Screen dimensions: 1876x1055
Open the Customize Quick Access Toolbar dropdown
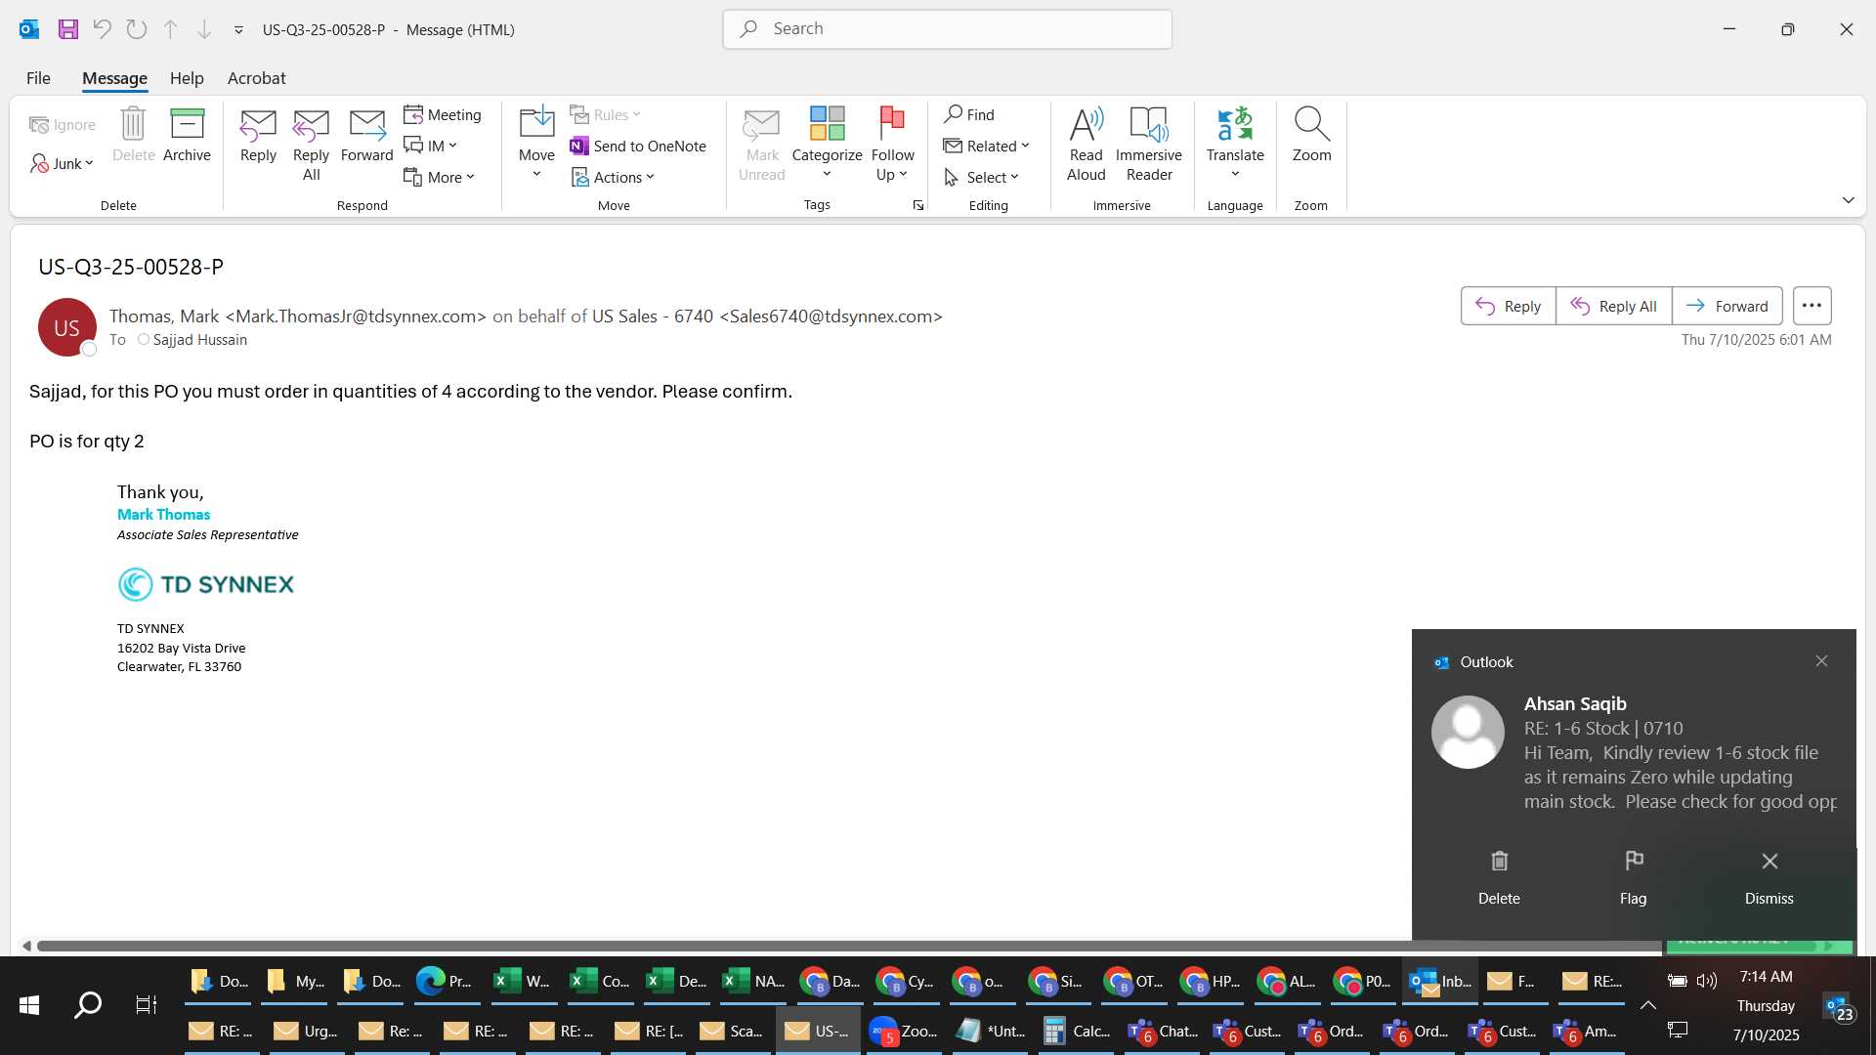click(x=238, y=30)
